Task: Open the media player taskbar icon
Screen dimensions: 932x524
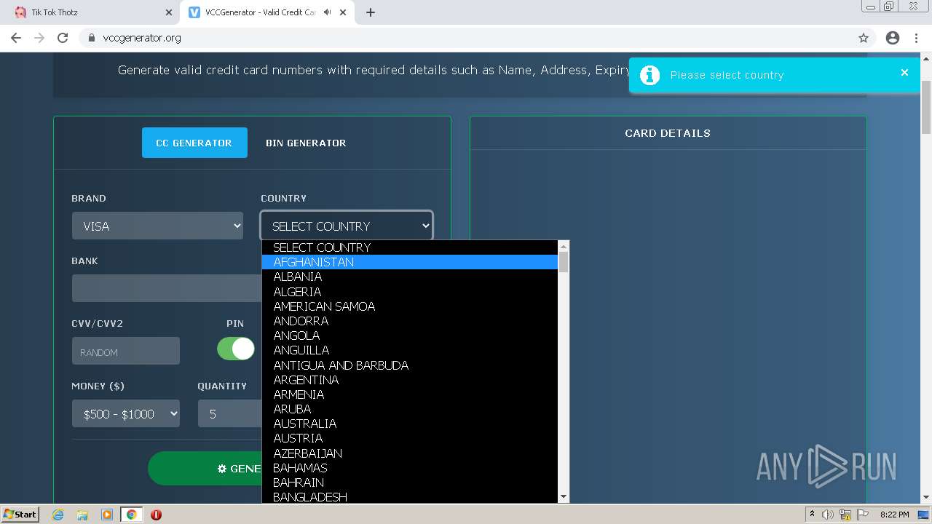Action: click(107, 515)
